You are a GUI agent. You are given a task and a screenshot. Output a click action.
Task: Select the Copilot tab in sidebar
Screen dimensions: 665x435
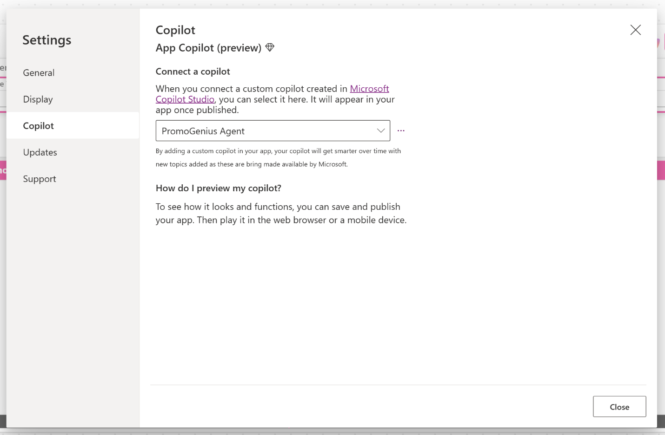(39, 126)
